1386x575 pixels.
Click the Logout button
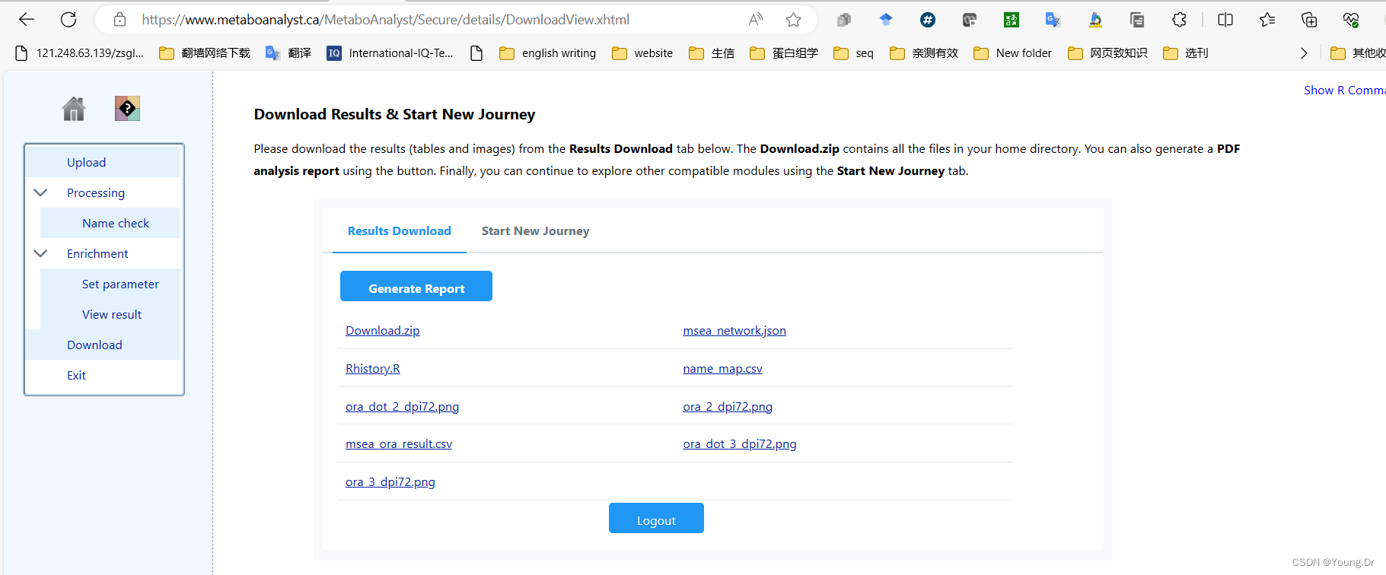pyautogui.click(x=656, y=518)
